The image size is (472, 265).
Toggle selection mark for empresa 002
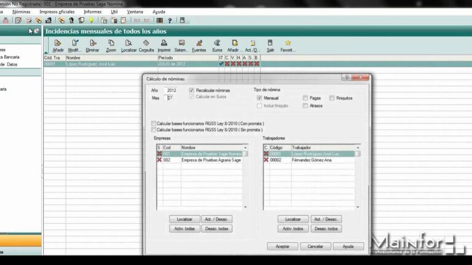click(159, 160)
